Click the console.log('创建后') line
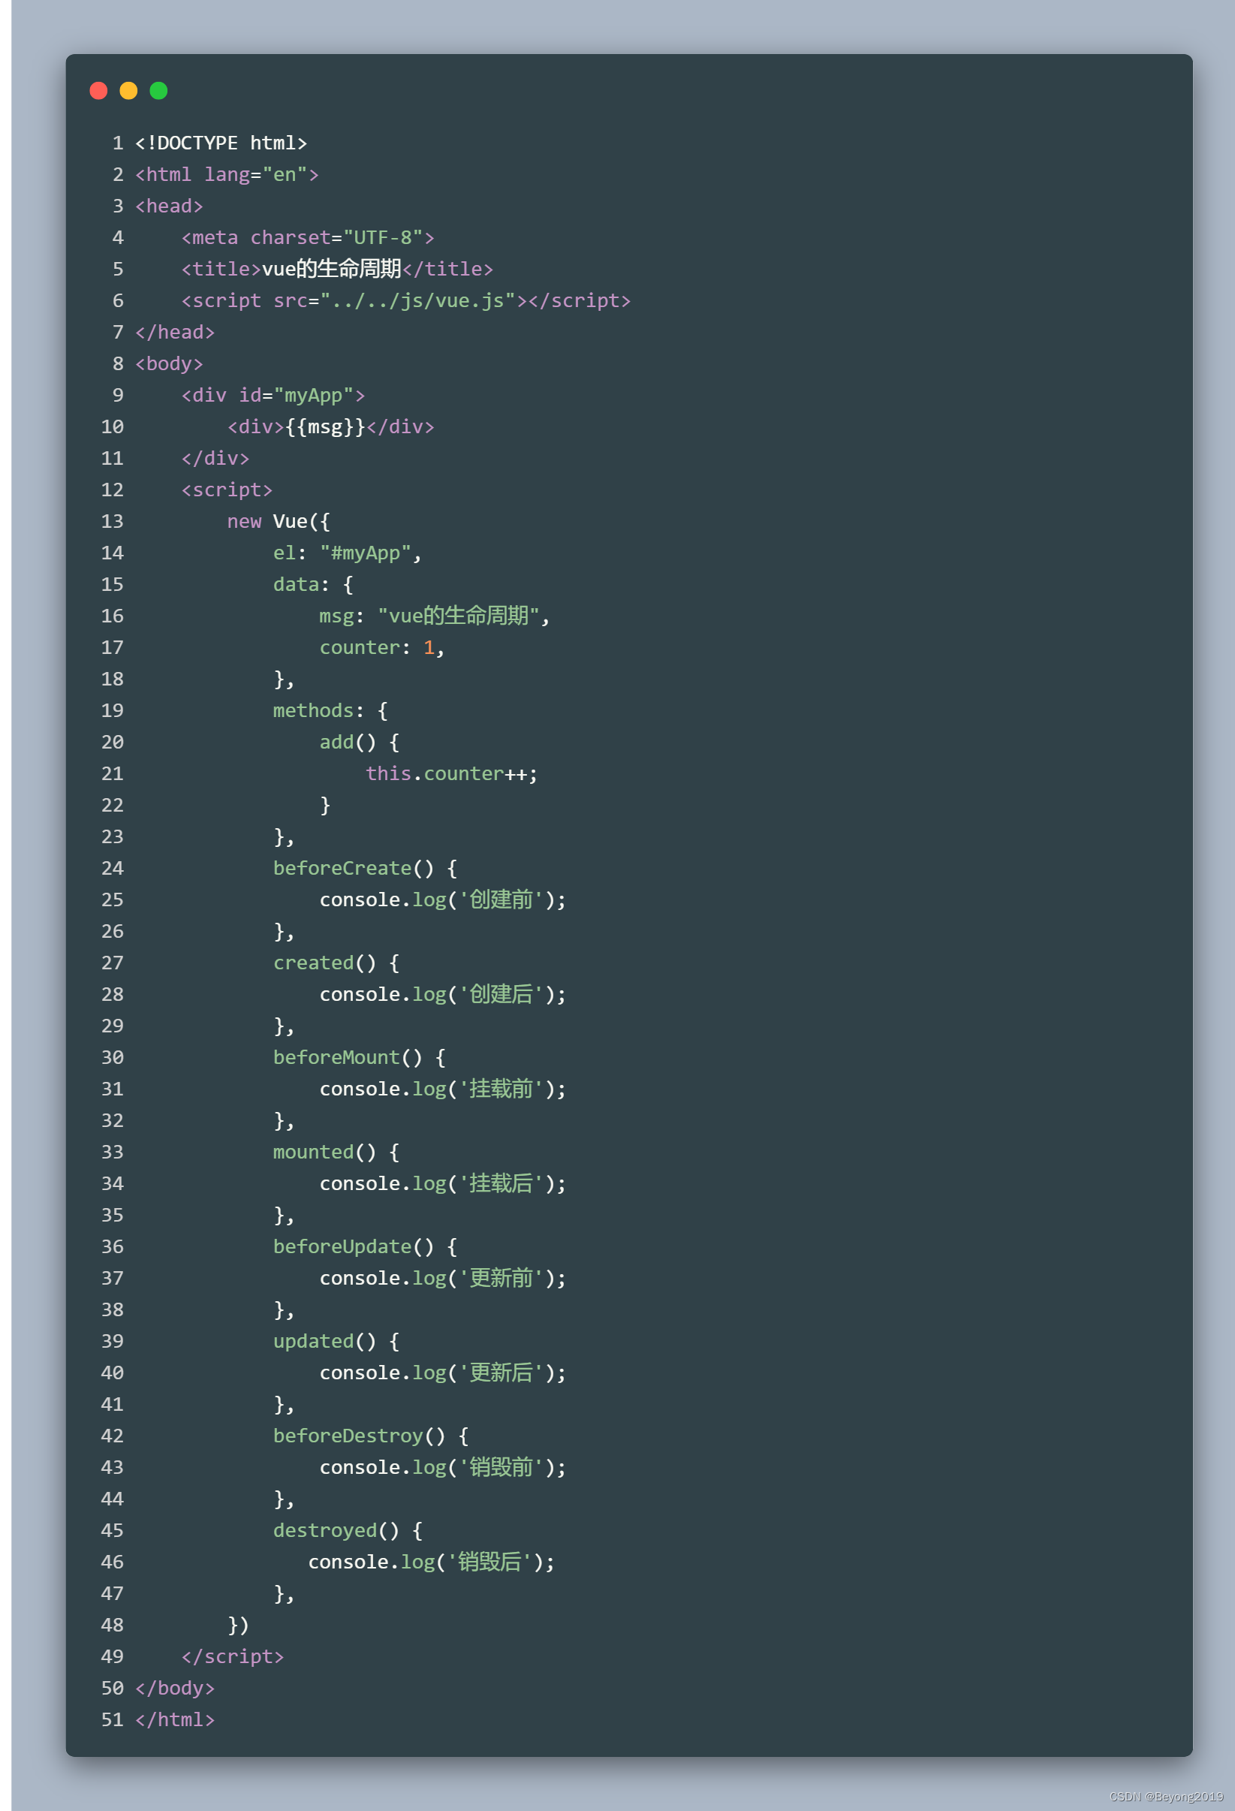 click(x=443, y=994)
